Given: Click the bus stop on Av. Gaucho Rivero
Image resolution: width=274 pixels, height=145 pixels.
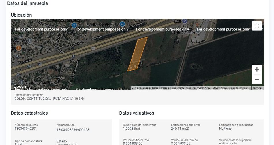Looking at the screenshot, I should pos(74,56).
